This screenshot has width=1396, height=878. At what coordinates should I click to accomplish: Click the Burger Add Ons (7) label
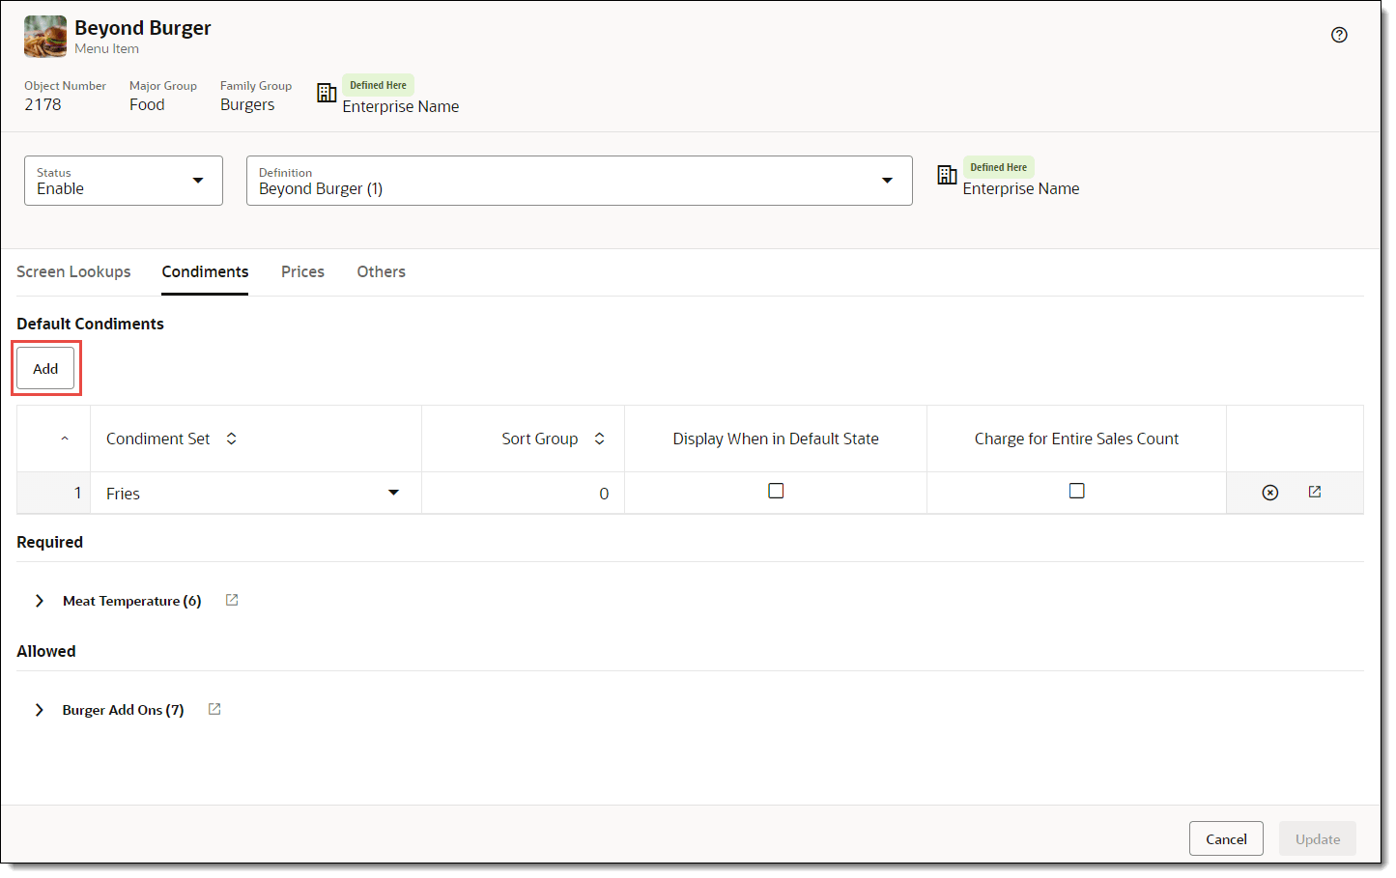click(124, 710)
